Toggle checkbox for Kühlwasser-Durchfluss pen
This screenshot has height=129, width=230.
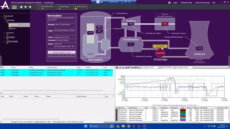coord(116,118)
